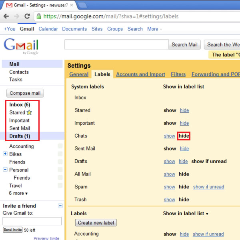Click +You in the Google bar
240x240 pixels.
click(x=10, y=29)
